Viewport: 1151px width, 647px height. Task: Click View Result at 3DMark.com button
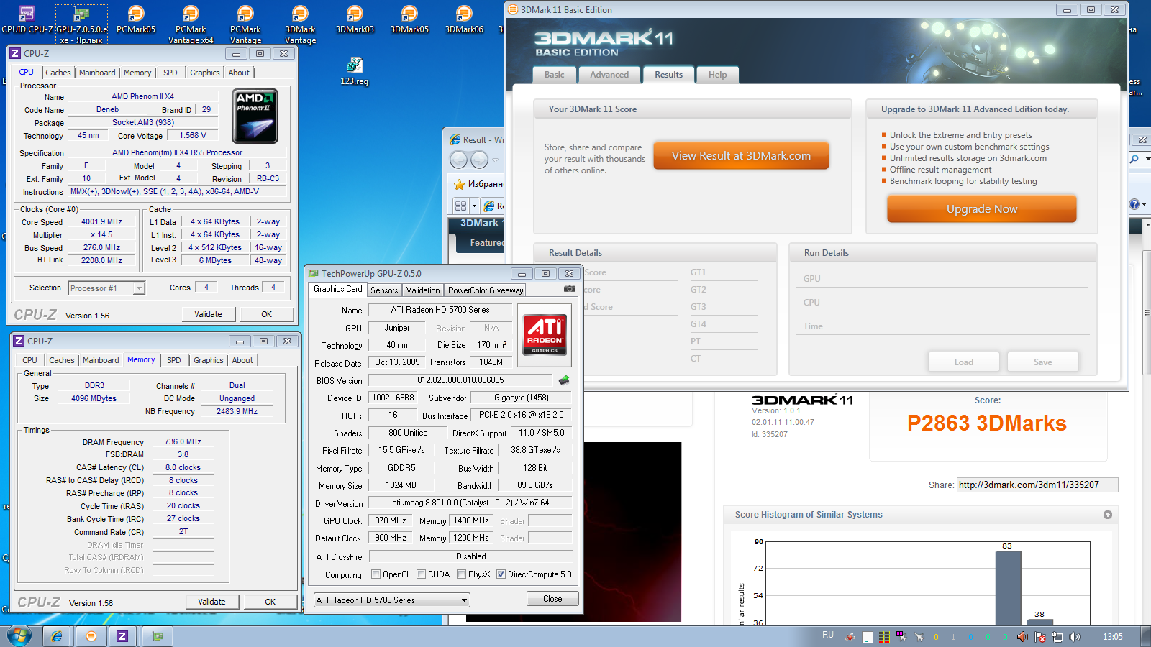(x=741, y=156)
